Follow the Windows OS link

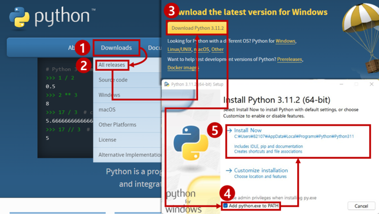285,41
